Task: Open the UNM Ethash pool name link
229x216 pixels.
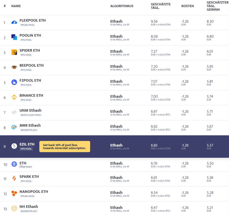Action: (x=30, y=110)
